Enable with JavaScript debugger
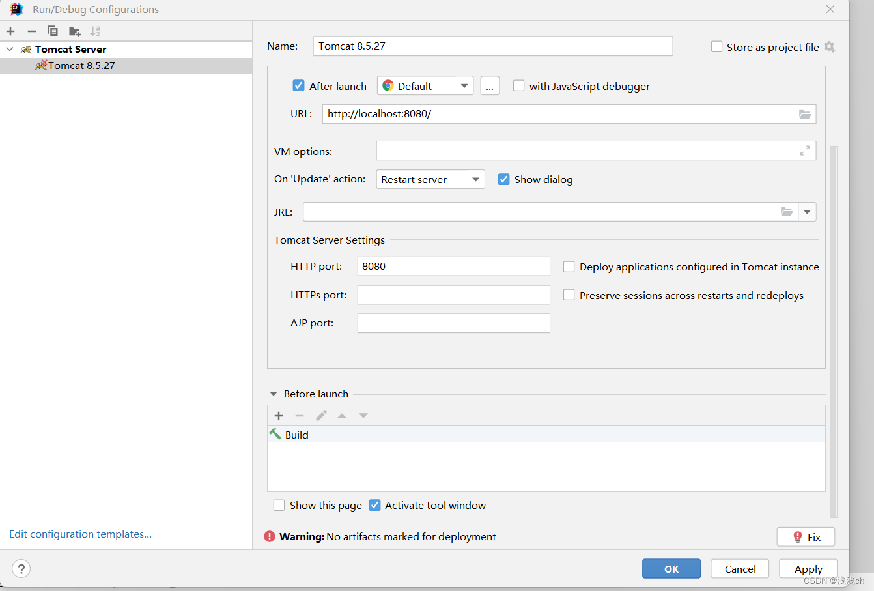 [518, 85]
